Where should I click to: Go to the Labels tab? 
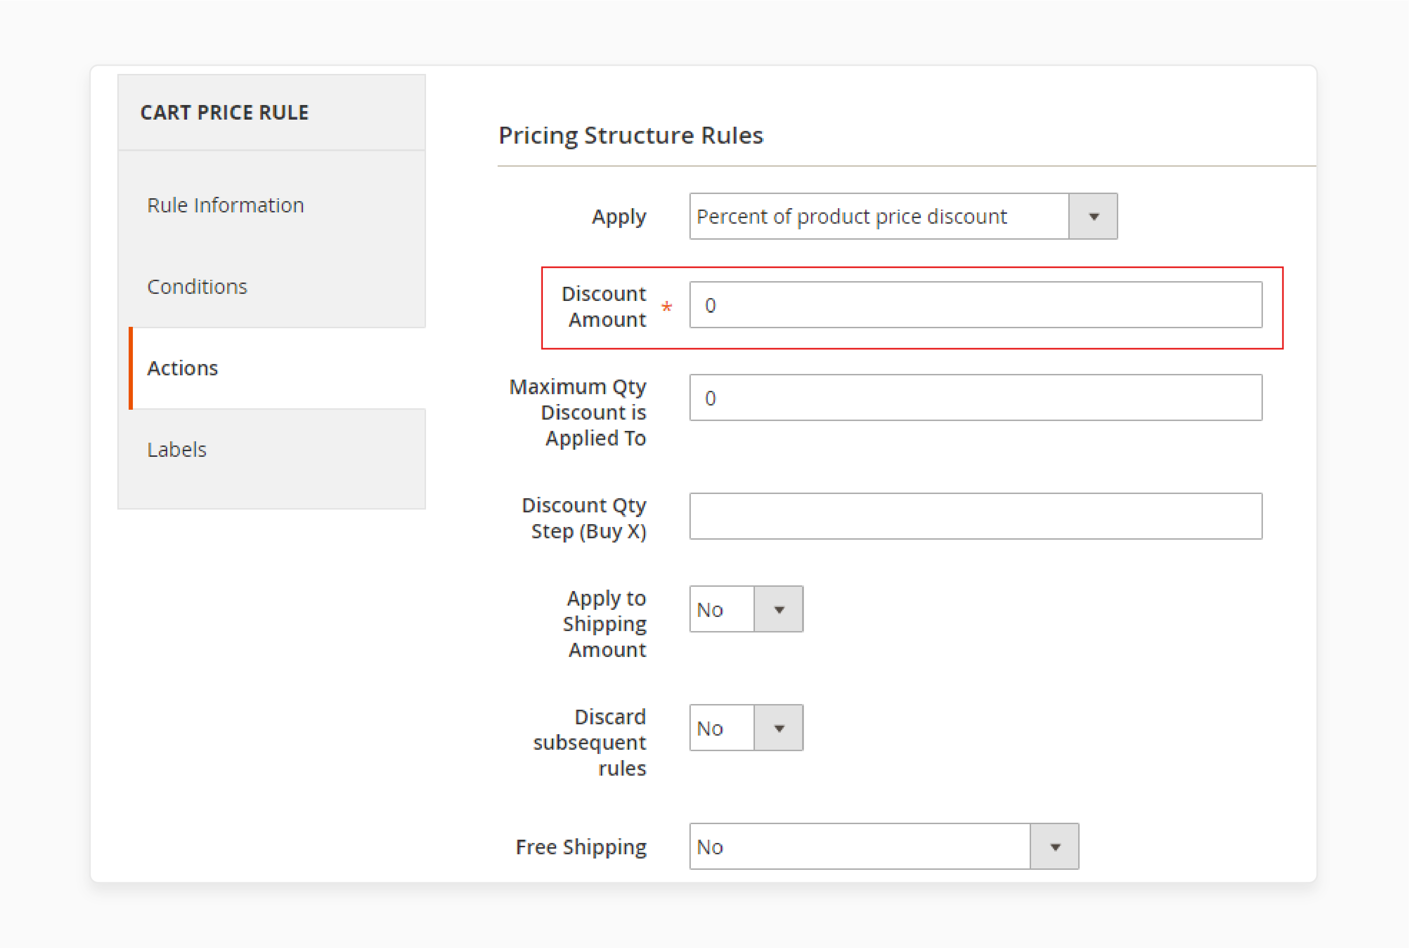(177, 449)
